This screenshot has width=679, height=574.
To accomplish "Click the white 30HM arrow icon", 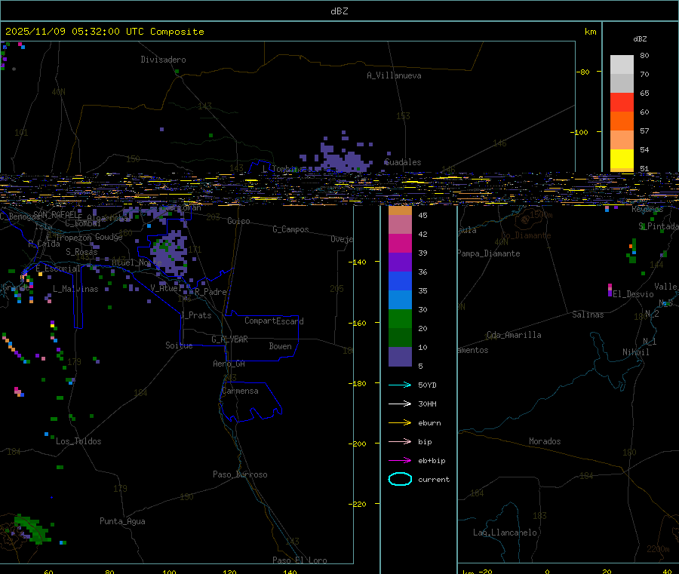I will tap(400, 404).
